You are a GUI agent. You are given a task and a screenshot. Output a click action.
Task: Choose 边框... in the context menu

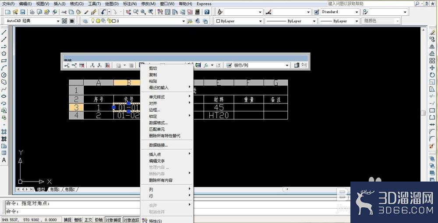point(167,110)
